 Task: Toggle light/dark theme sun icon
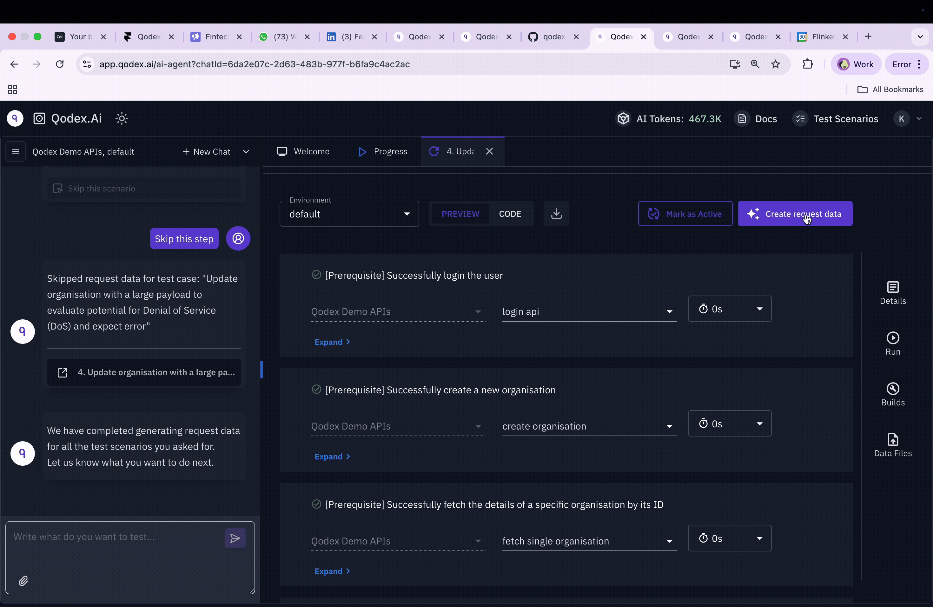(x=122, y=118)
